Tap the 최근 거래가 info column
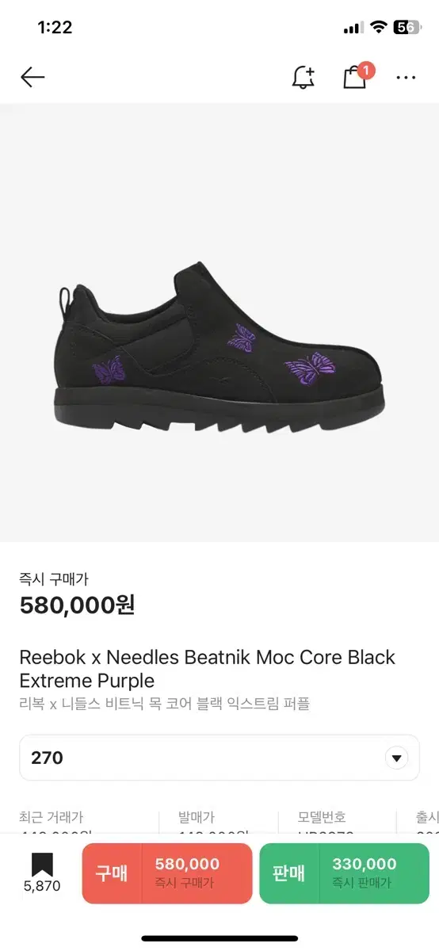Screen dimensions: 439x951 (52, 822)
